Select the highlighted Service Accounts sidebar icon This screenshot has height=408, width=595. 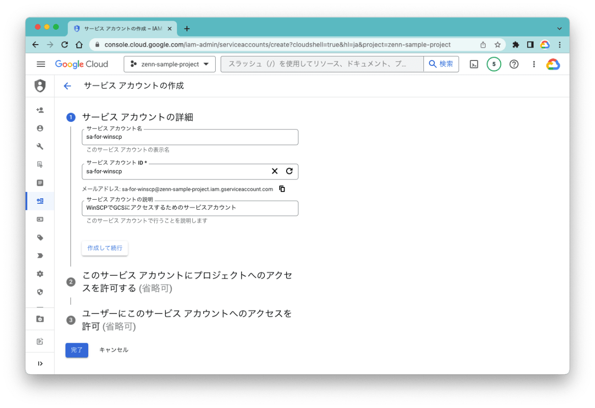tap(40, 201)
